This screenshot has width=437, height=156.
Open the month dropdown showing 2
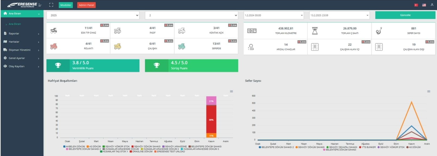192,15
